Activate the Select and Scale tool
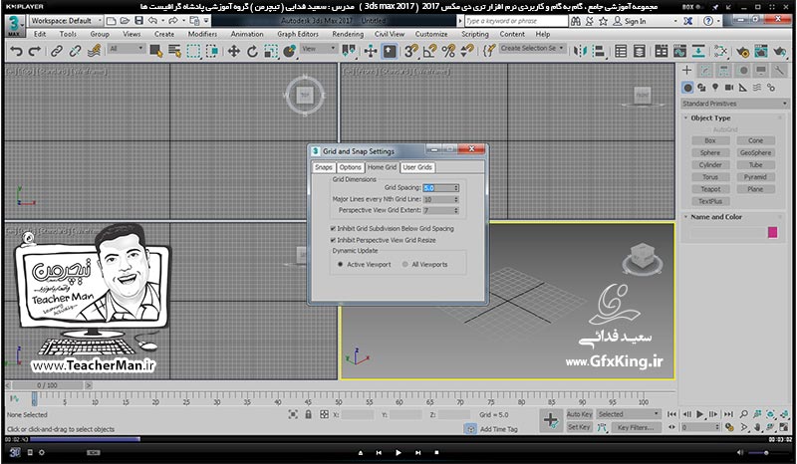This screenshot has height=464, width=797. [271, 51]
